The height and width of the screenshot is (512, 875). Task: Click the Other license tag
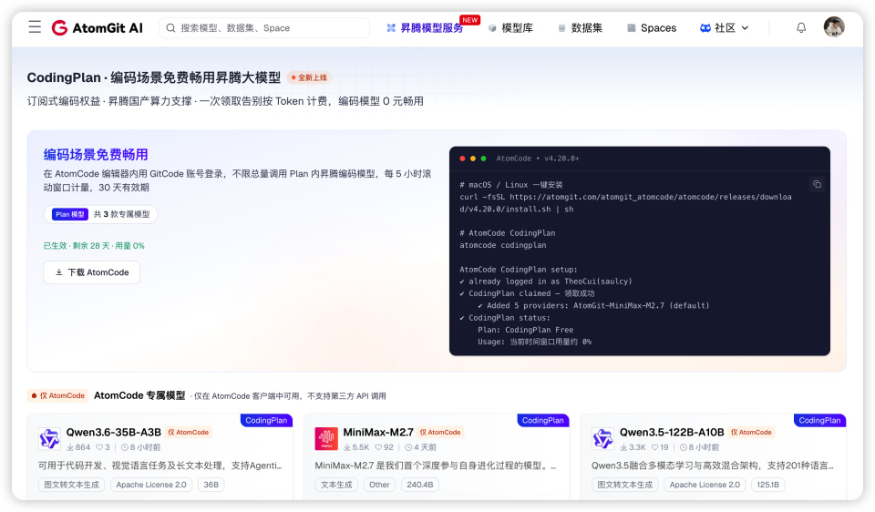pyautogui.click(x=379, y=485)
